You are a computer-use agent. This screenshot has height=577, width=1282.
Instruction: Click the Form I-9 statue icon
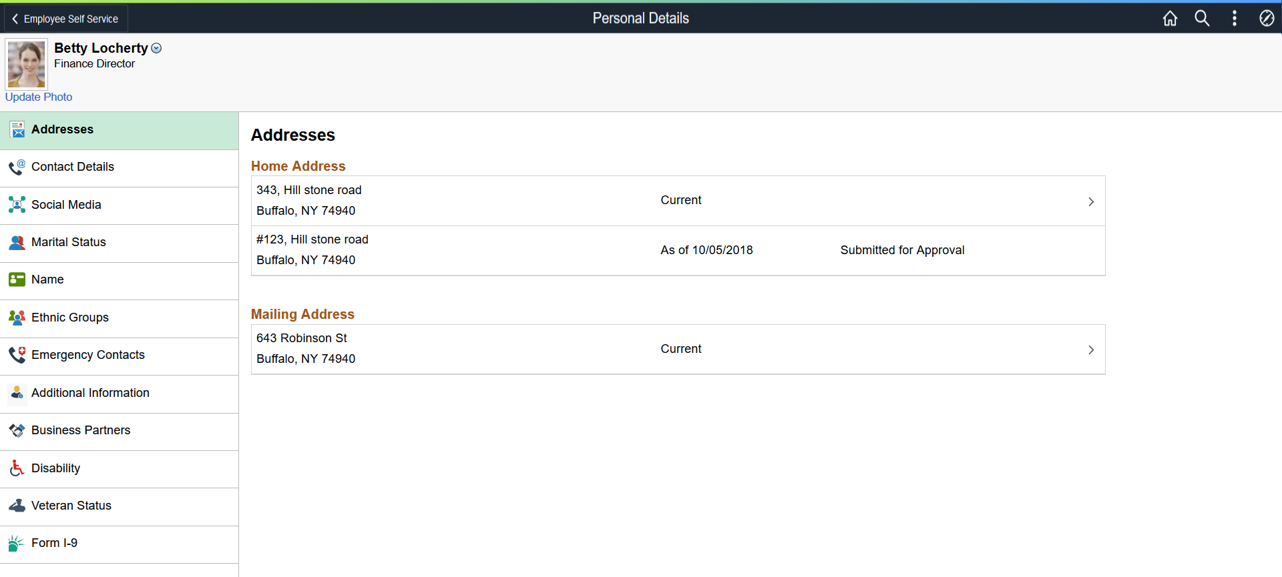(x=16, y=543)
